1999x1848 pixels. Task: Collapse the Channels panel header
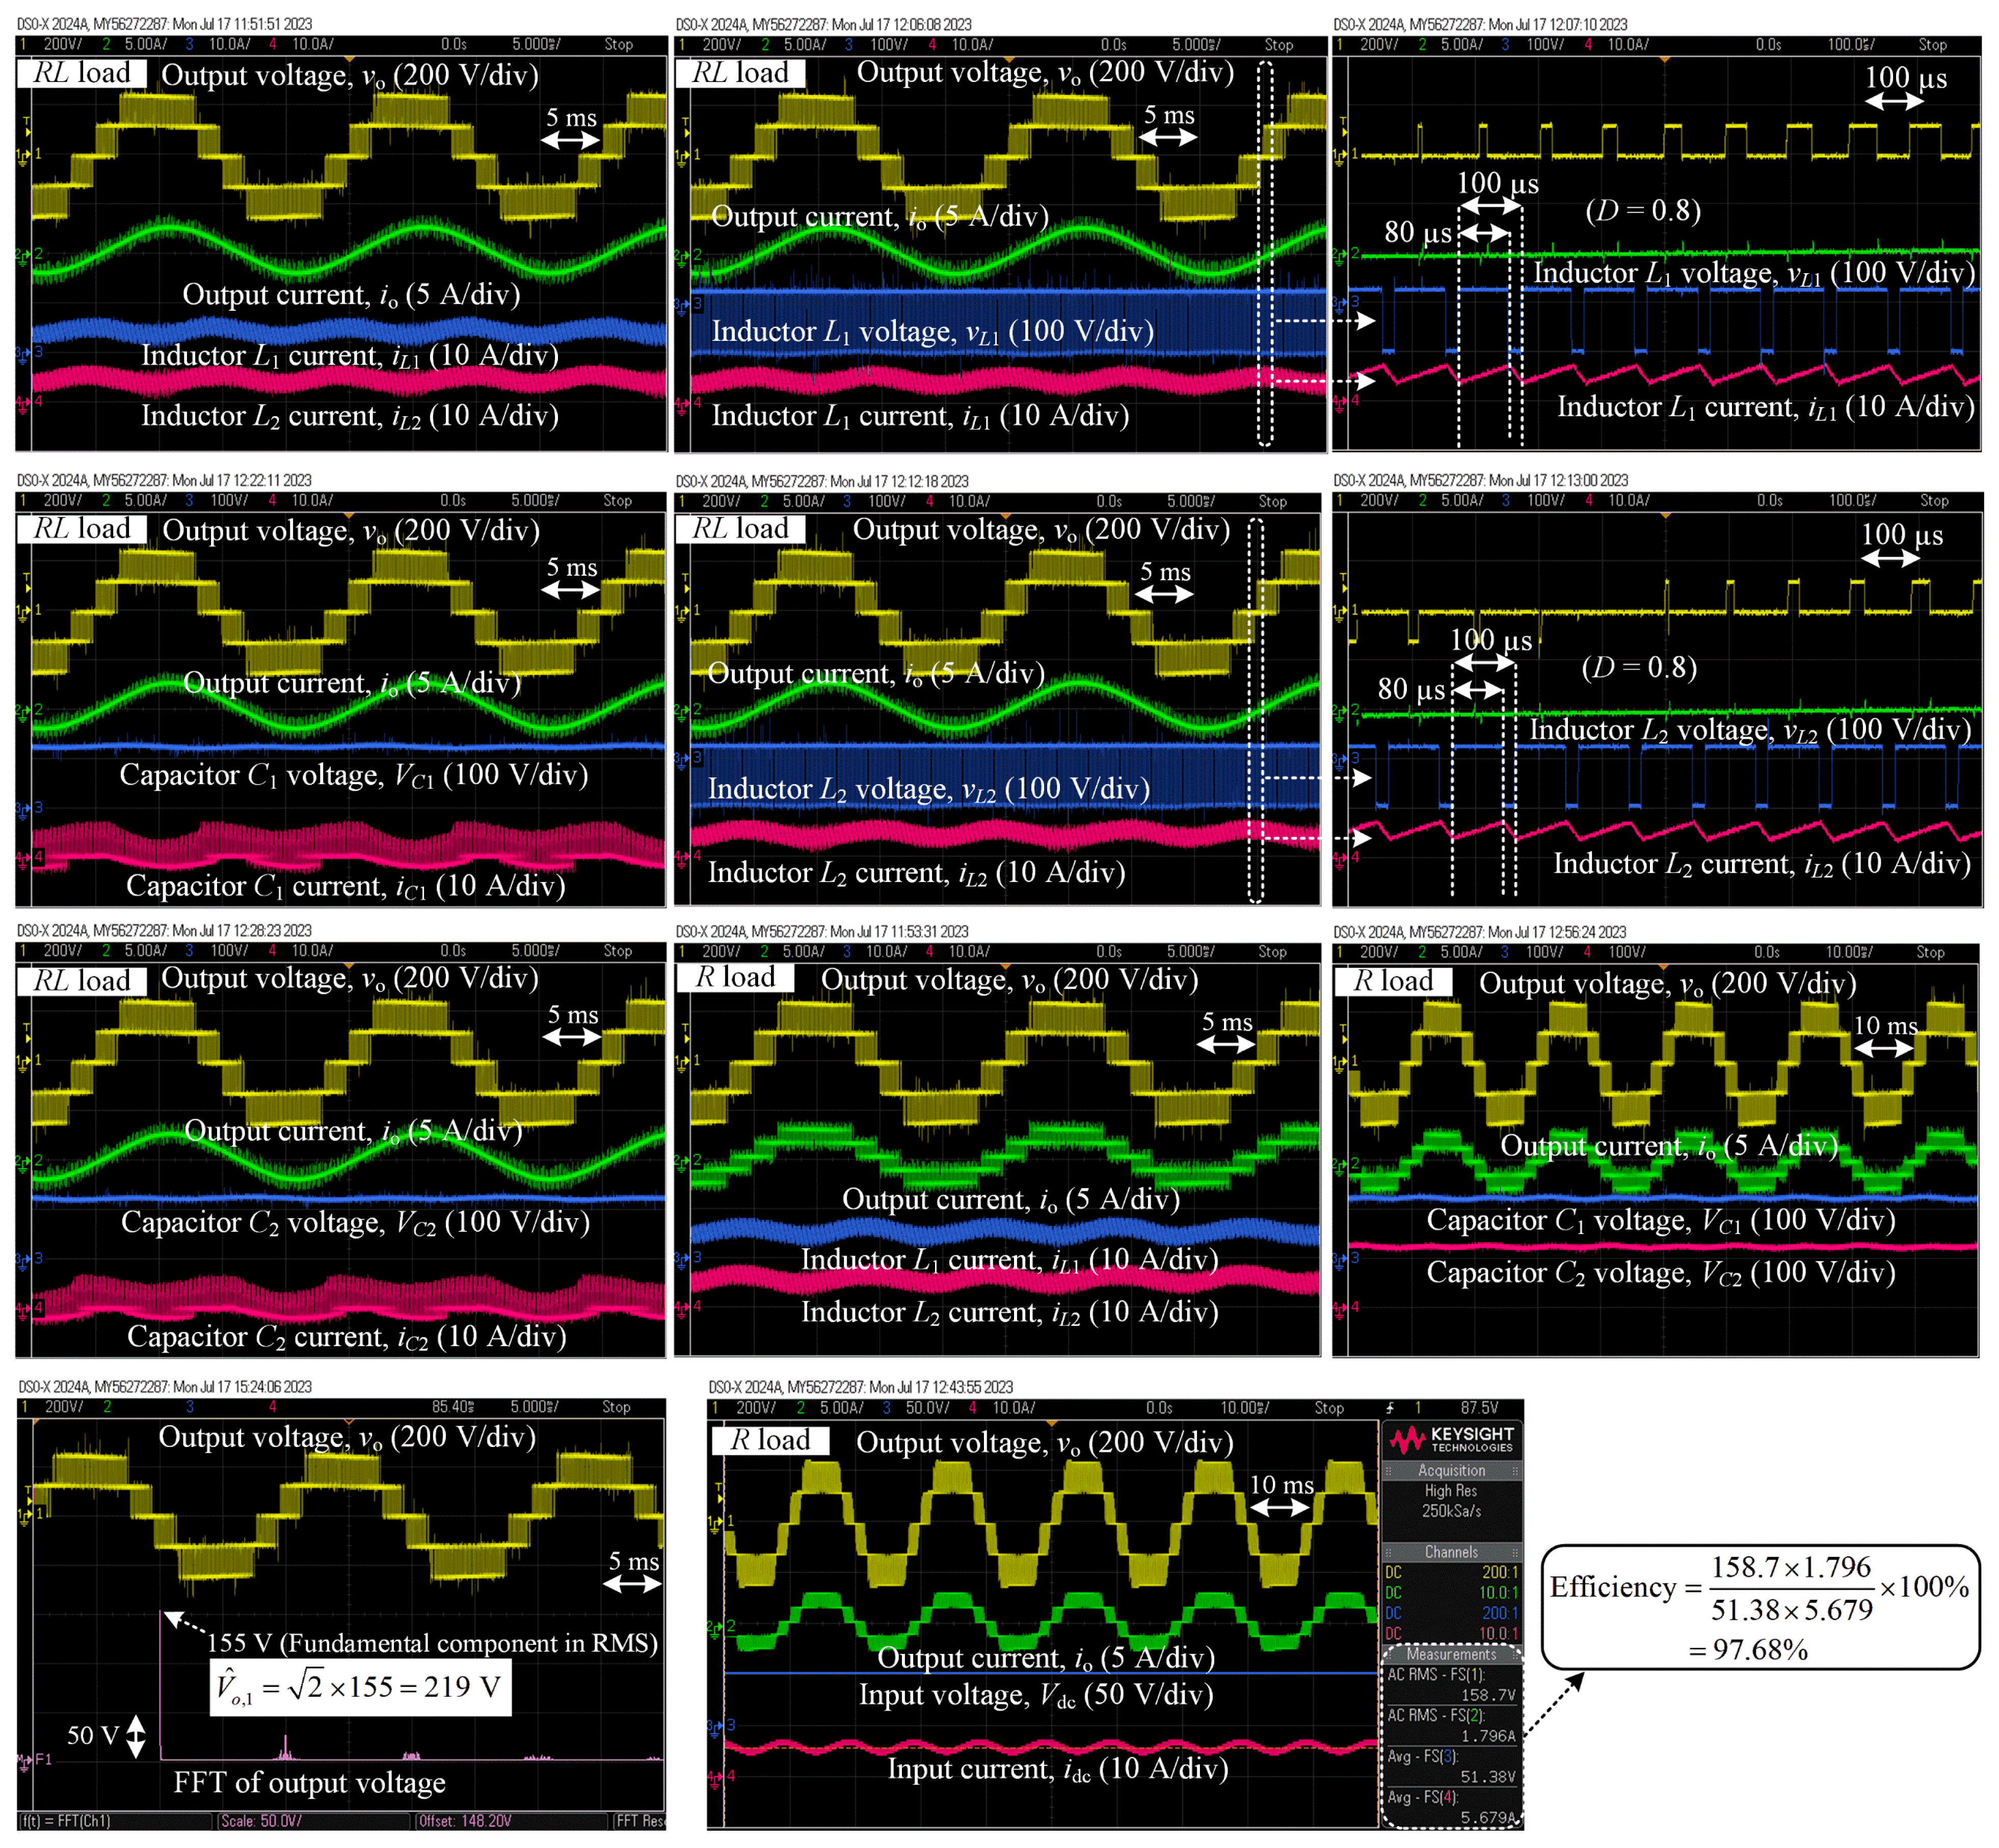(x=1451, y=1552)
